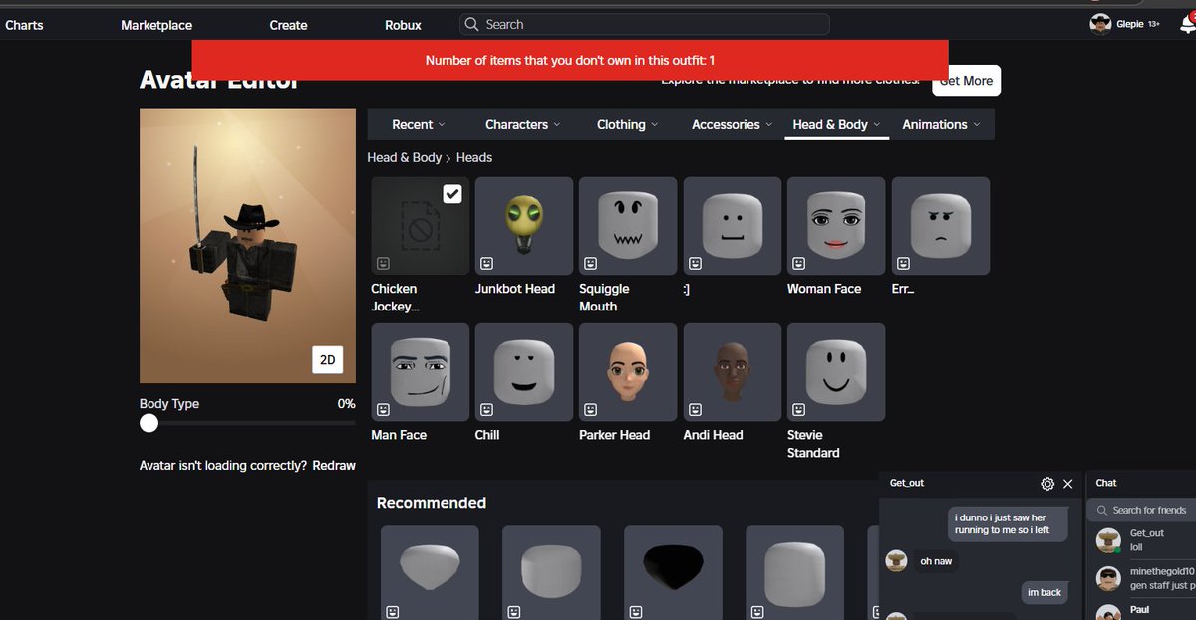Click the search magnifier icon in top bar

(x=472, y=24)
